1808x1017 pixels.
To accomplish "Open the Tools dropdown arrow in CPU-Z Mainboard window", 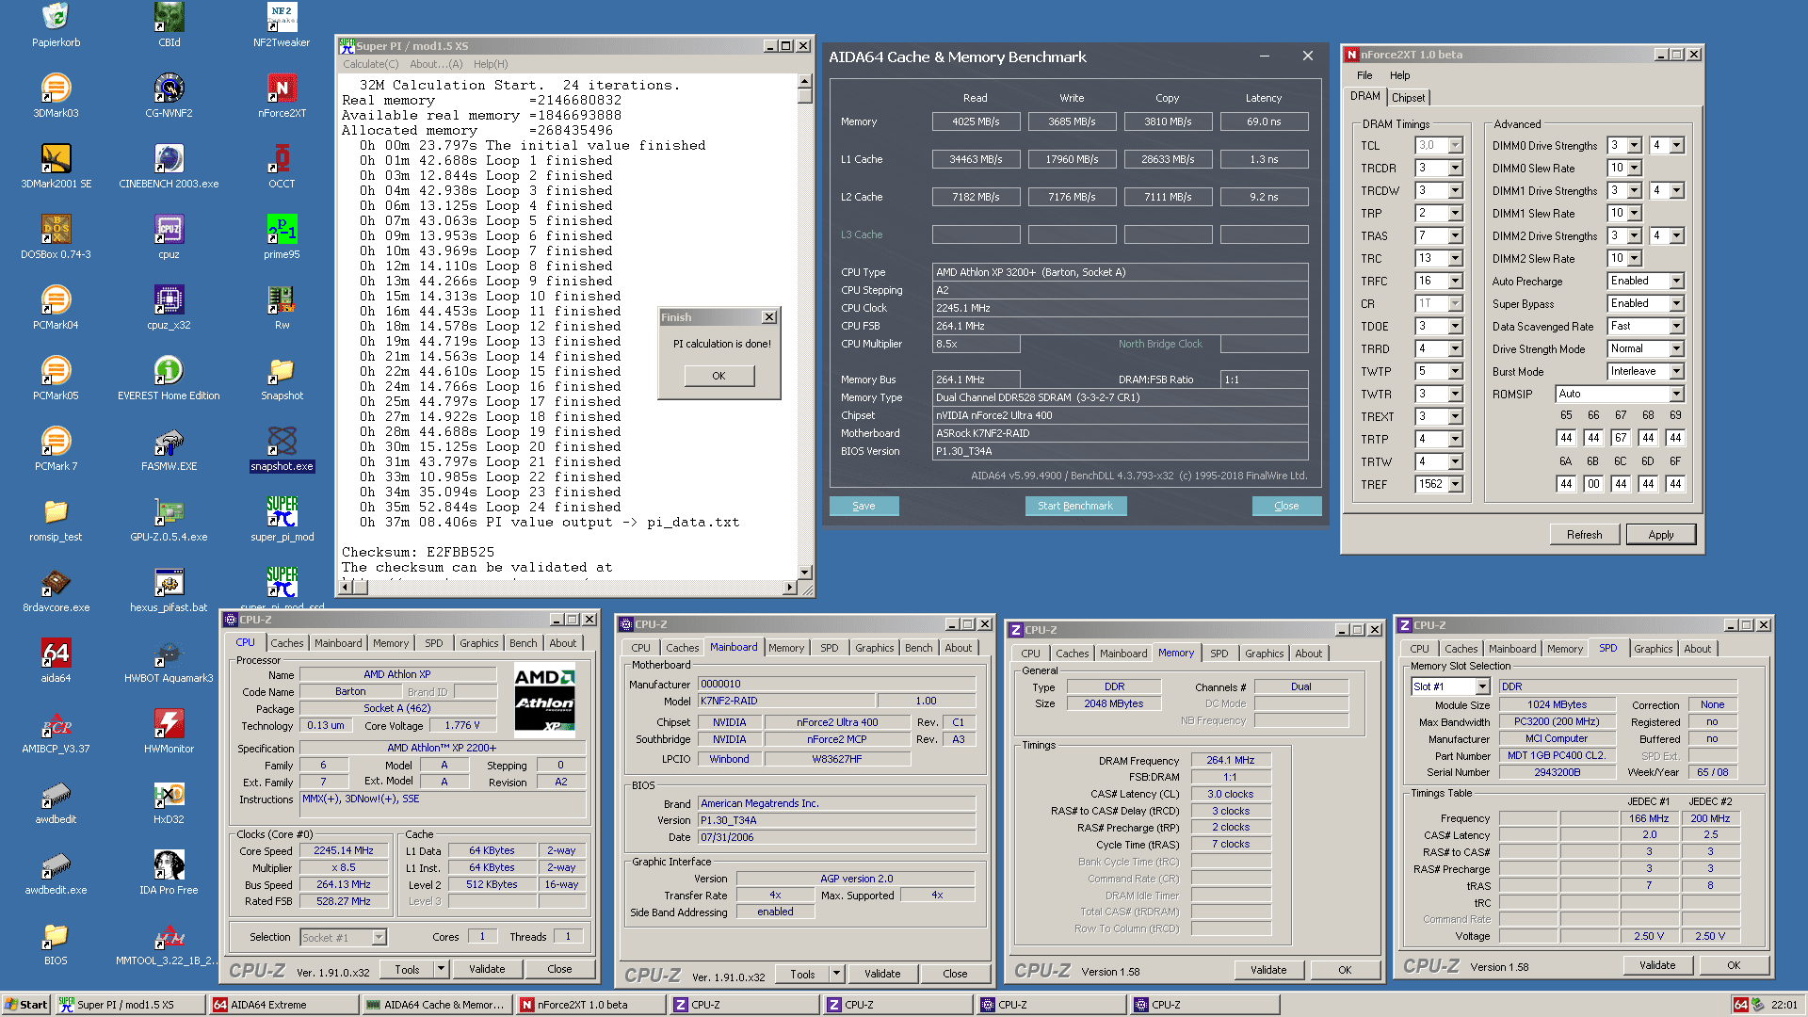I will click(835, 974).
